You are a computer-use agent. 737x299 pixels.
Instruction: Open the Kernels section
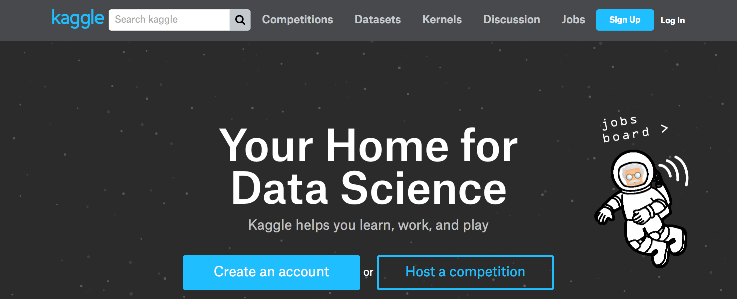(x=442, y=20)
